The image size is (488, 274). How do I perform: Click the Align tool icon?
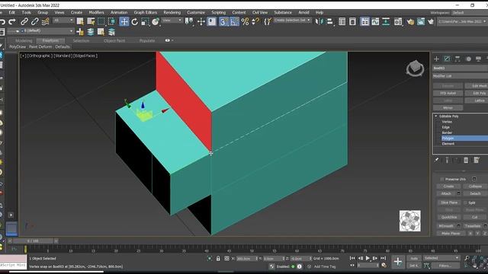(x=329, y=21)
